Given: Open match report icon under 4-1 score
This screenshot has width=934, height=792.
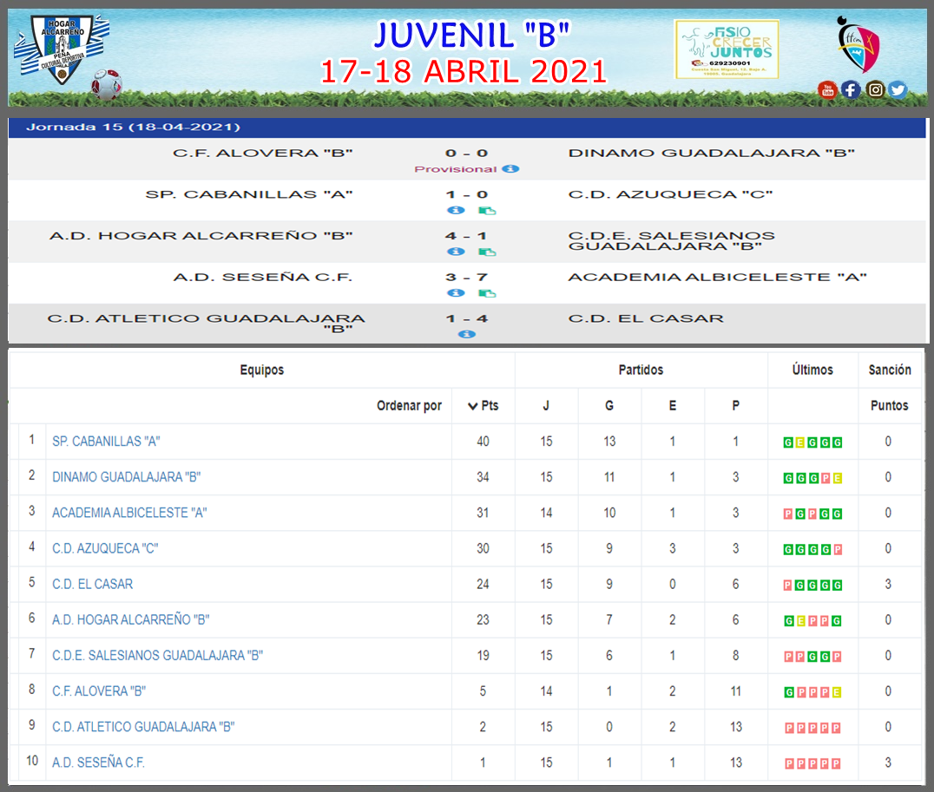Looking at the screenshot, I should (x=487, y=252).
